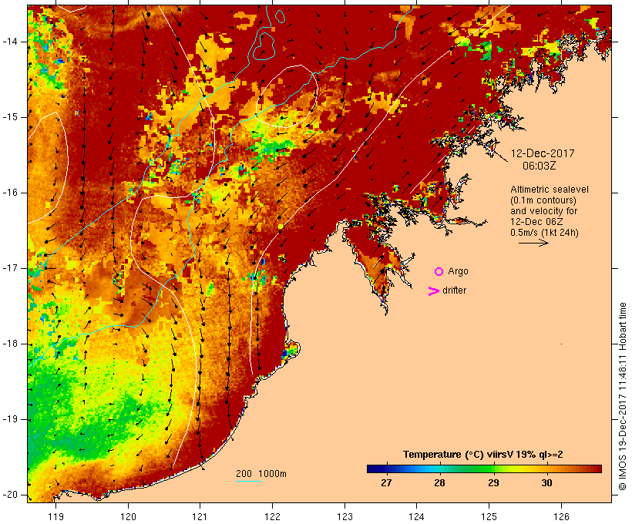Click the Temperature viirsV colorbar title

click(x=483, y=455)
